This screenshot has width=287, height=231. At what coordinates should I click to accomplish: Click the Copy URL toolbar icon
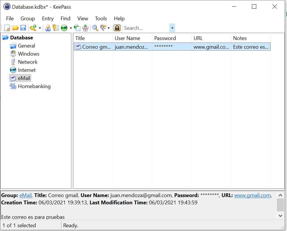point(77,28)
